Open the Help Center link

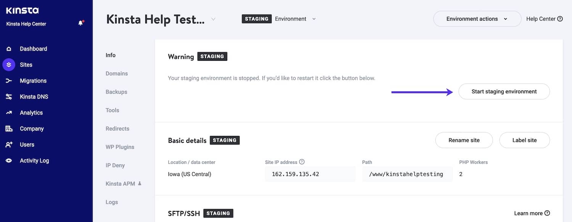544,19
